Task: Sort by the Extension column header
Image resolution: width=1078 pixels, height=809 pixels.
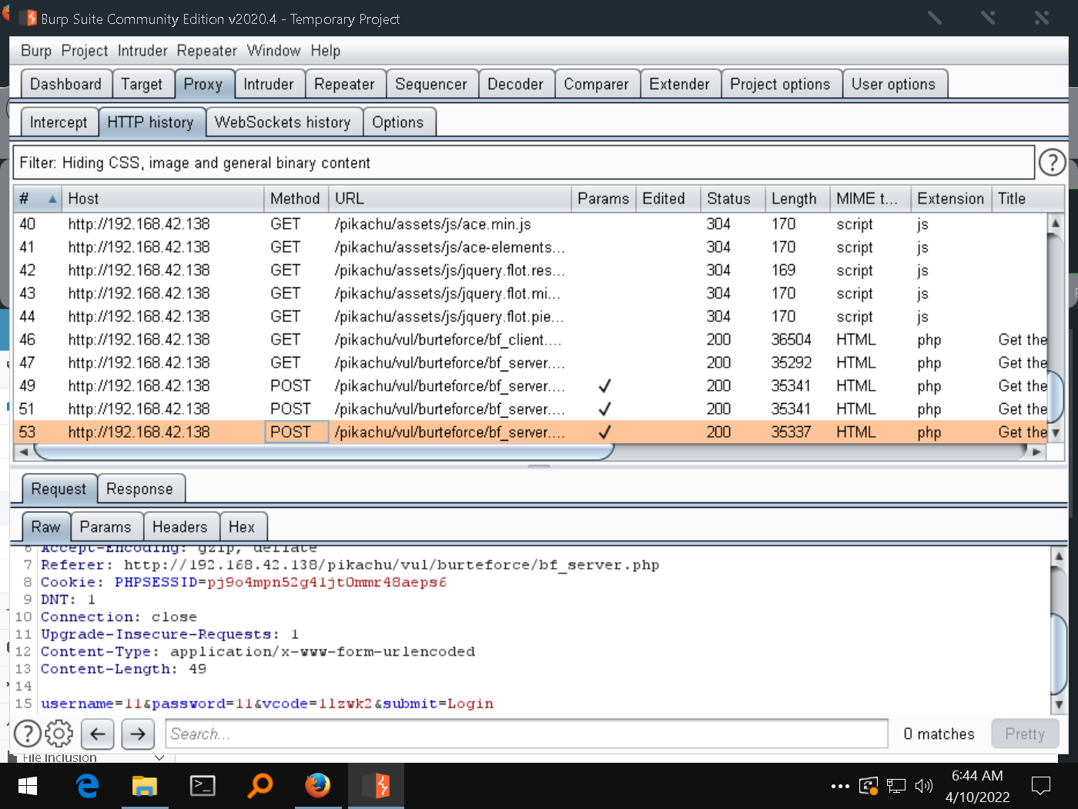Action: point(951,199)
